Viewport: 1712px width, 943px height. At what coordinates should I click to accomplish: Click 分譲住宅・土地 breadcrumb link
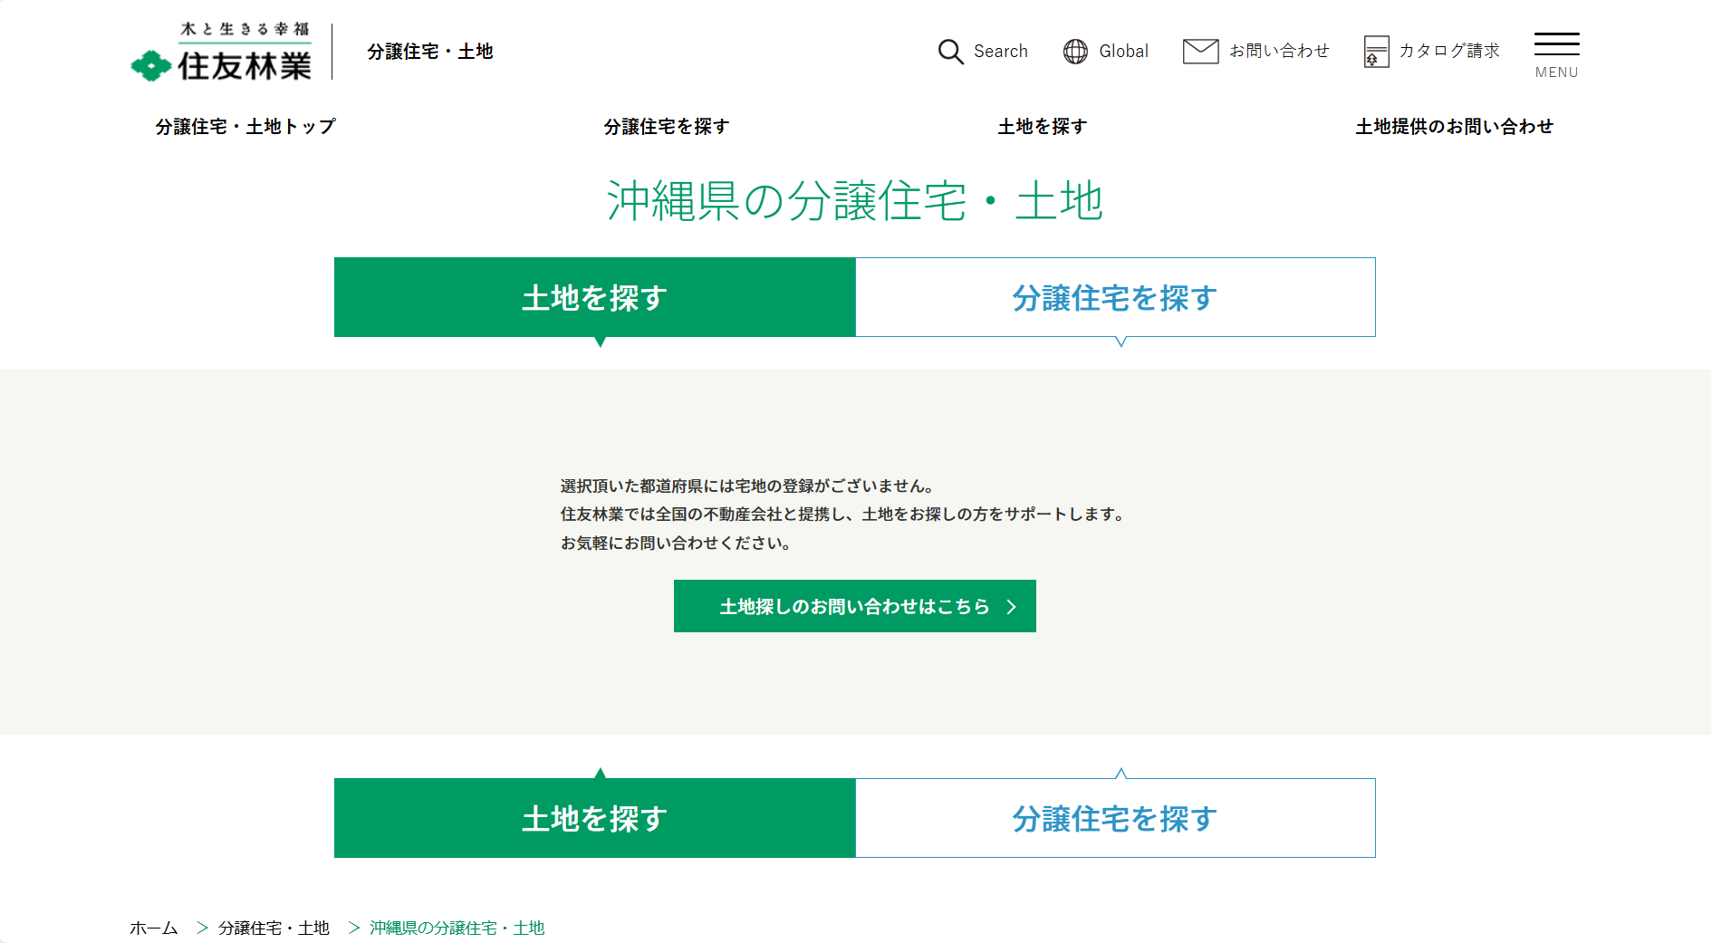(x=274, y=928)
